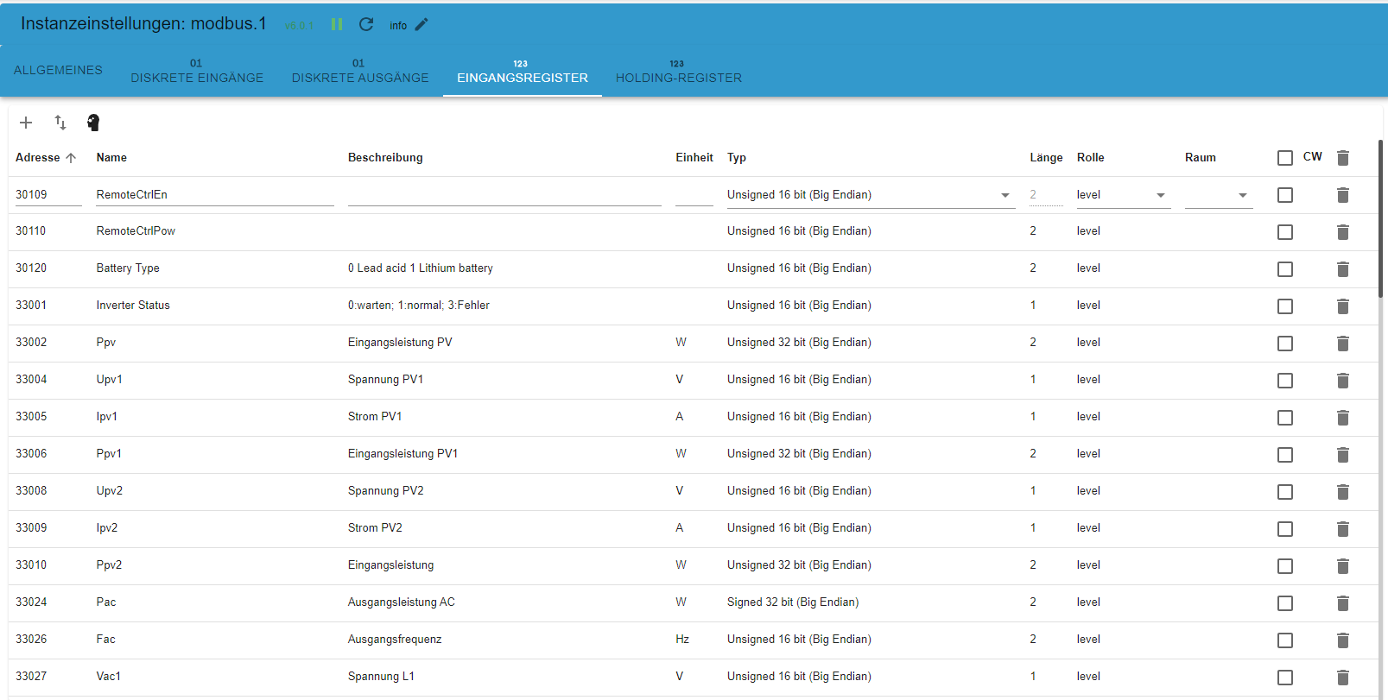Check CW for RemoteCtrlPow row
The height and width of the screenshot is (700, 1388).
pyautogui.click(x=1285, y=232)
